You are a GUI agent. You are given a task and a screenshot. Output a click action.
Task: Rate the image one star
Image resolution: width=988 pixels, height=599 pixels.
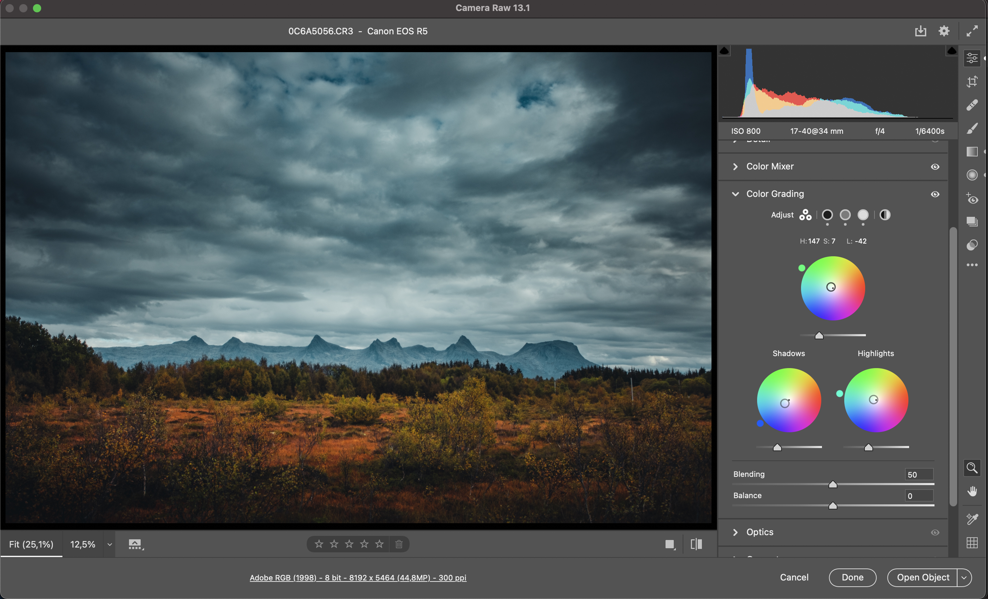click(x=319, y=544)
